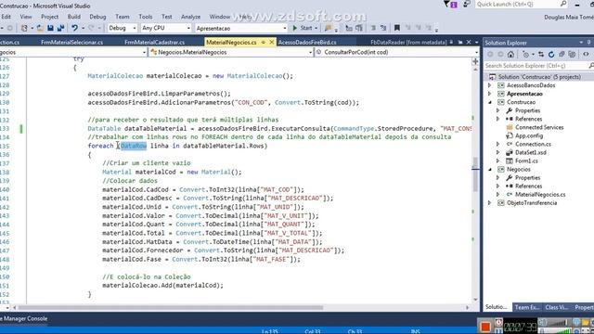The height and width of the screenshot is (334, 594).
Task: Click the horizontal scrollbar thumb in editor
Action: pos(171,307)
